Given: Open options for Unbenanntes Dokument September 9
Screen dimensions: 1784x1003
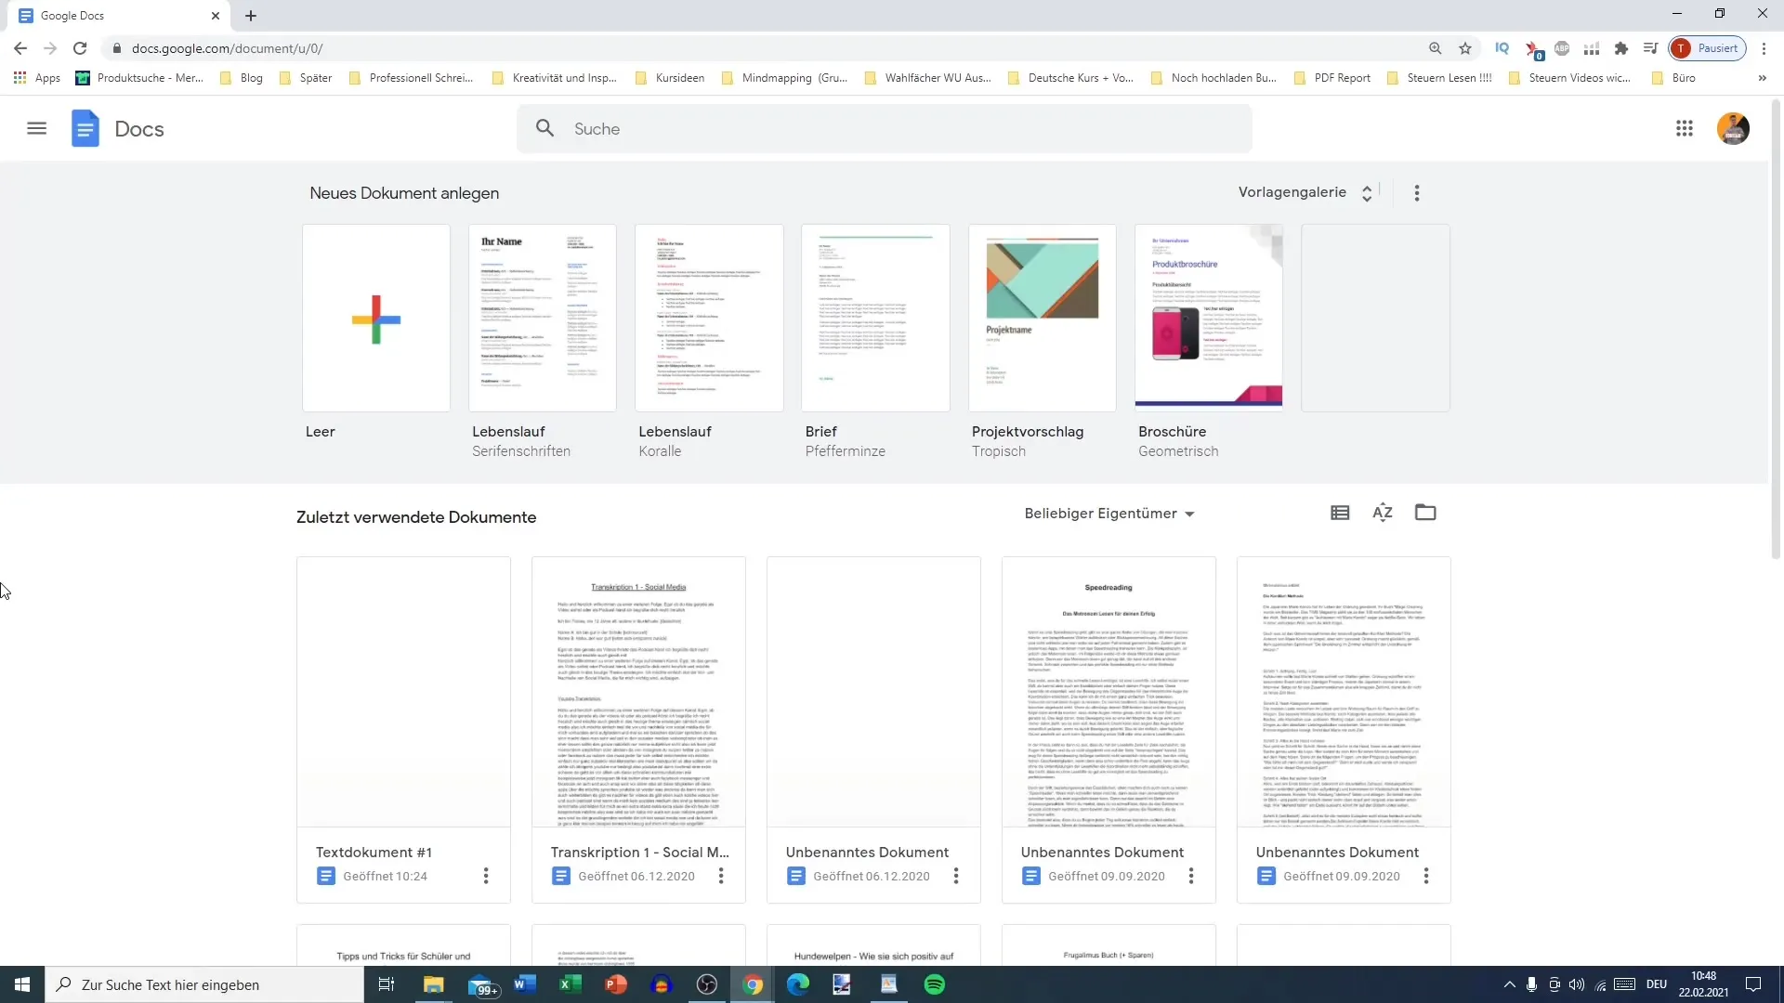Looking at the screenshot, I should (1191, 876).
